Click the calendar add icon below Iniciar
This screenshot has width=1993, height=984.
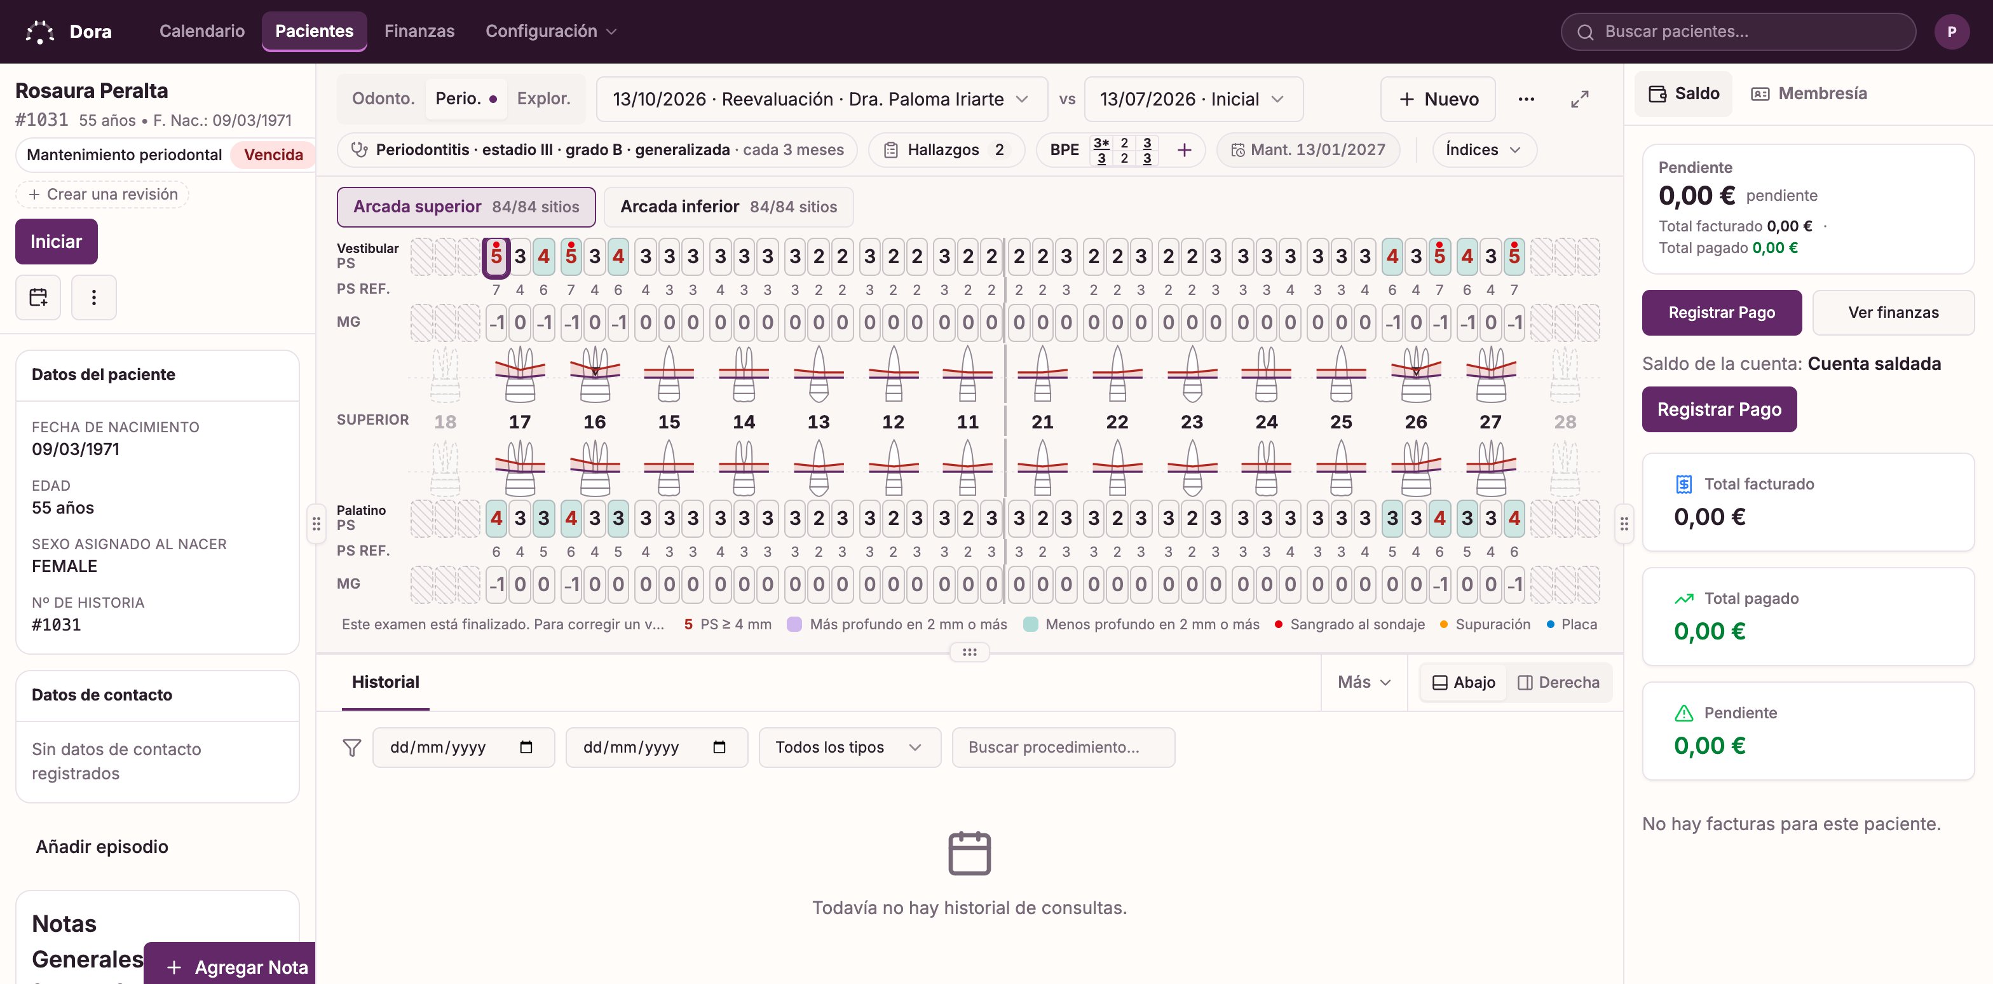pyautogui.click(x=38, y=297)
